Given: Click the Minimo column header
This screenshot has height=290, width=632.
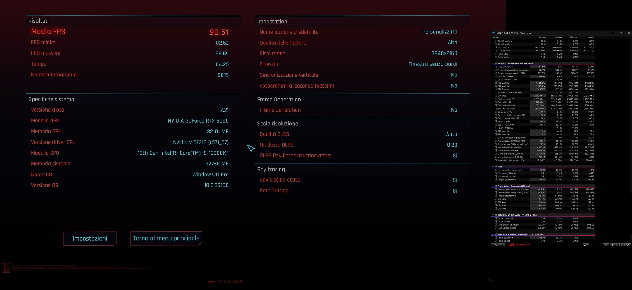Looking at the screenshot, I should pos(554,37).
